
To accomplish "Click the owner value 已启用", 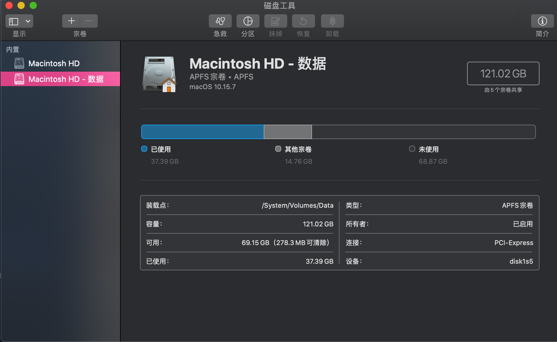I will (523, 224).
